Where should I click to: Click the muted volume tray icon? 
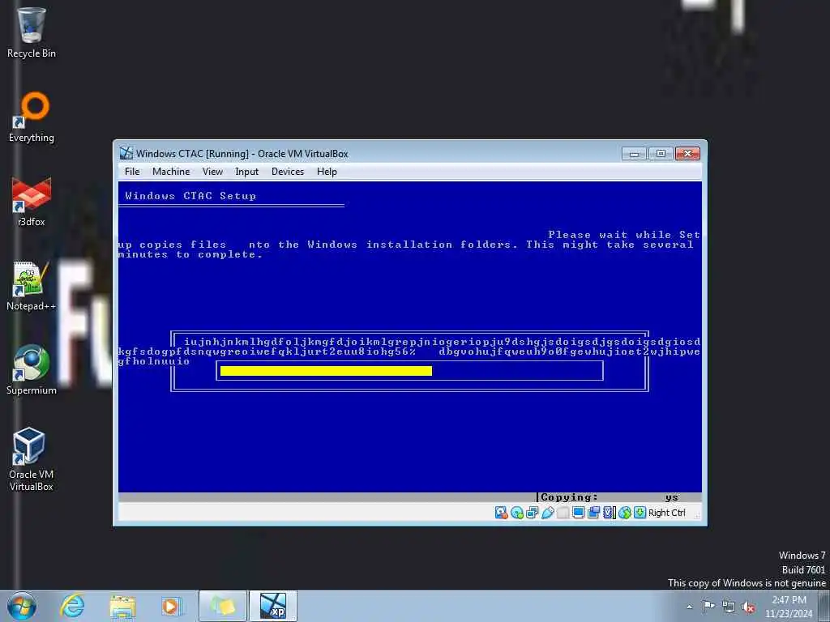pyautogui.click(x=748, y=607)
